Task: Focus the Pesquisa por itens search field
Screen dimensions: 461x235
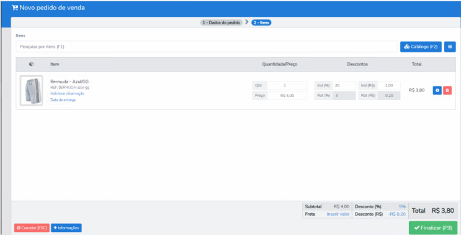Action: click(207, 47)
